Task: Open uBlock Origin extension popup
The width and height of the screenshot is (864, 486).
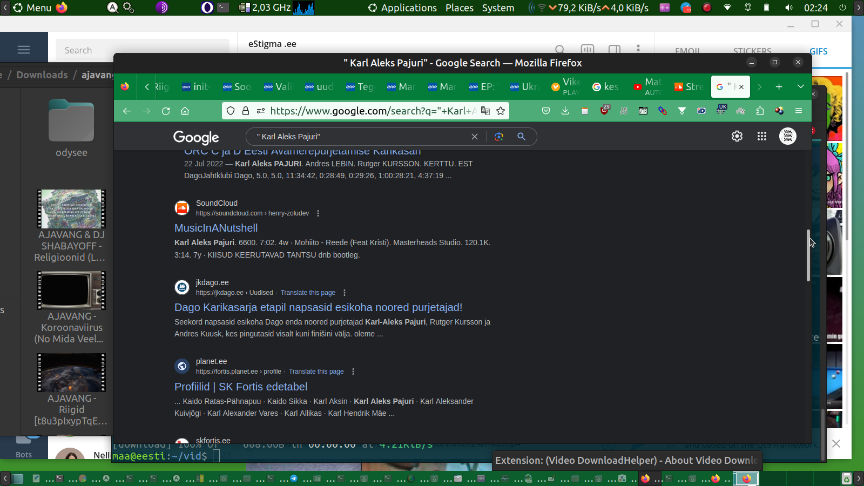Action: coord(604,111)
